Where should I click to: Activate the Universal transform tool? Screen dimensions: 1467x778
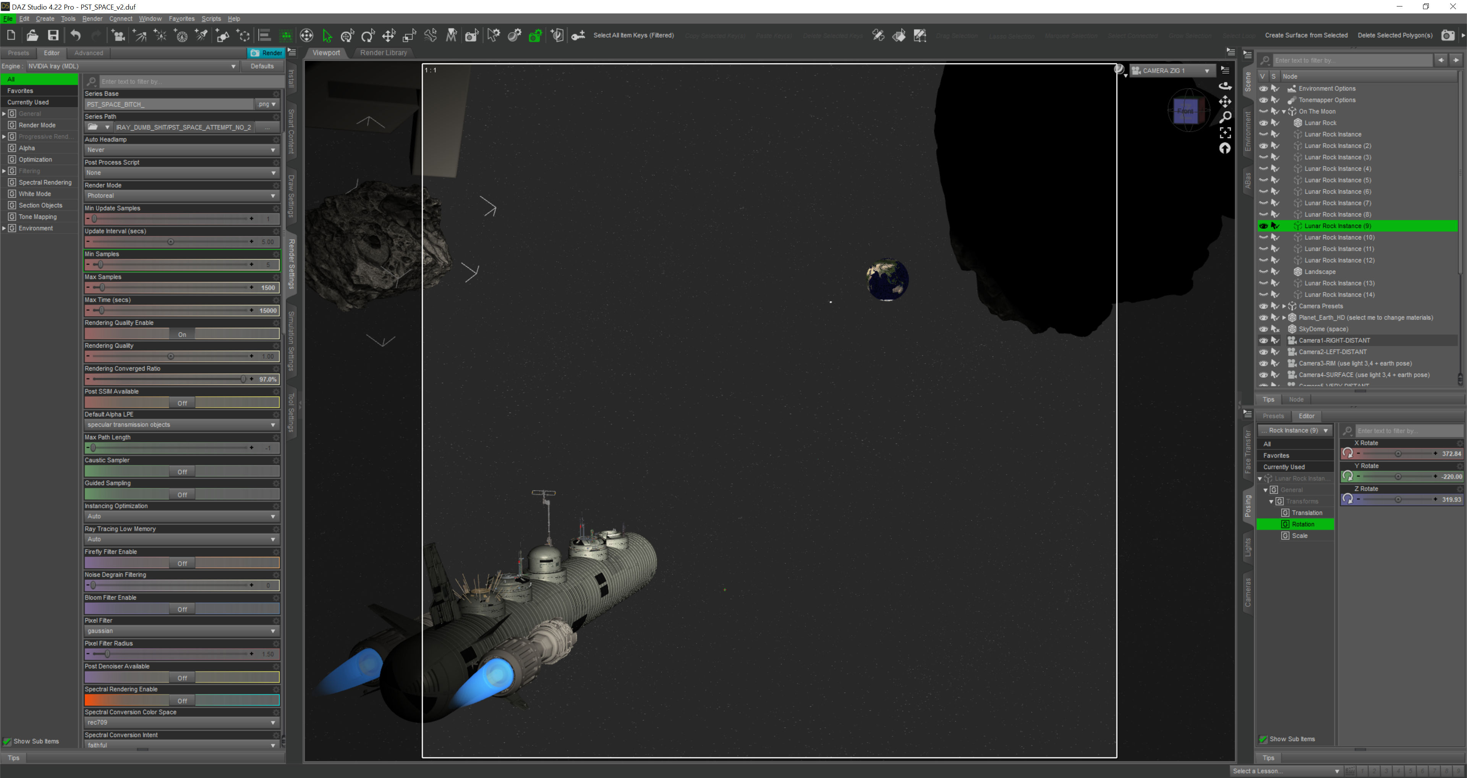pos(347,35)
